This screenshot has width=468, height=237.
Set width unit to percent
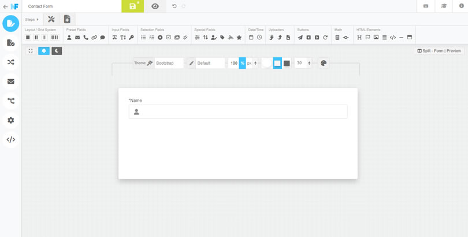click(x=242, y=63)
